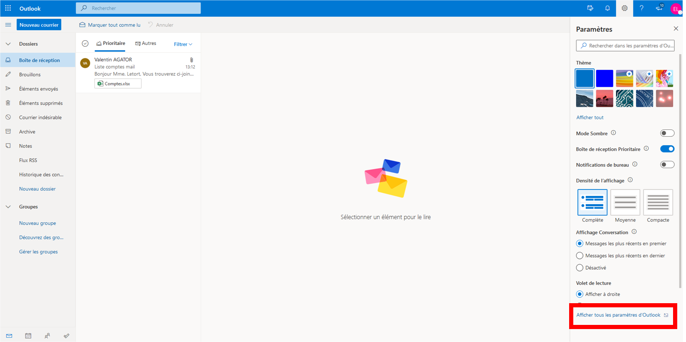
Task: Click the info icon next to Mode Sombre
Action: click(613, 133)
